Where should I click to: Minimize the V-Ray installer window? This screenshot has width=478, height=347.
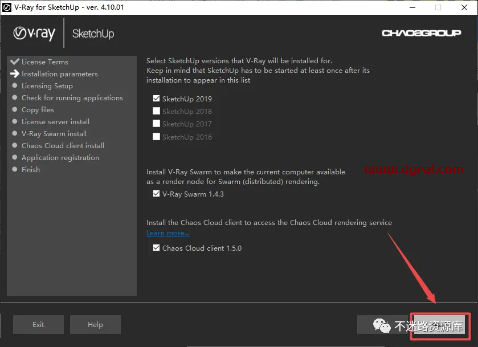[412, 7]
